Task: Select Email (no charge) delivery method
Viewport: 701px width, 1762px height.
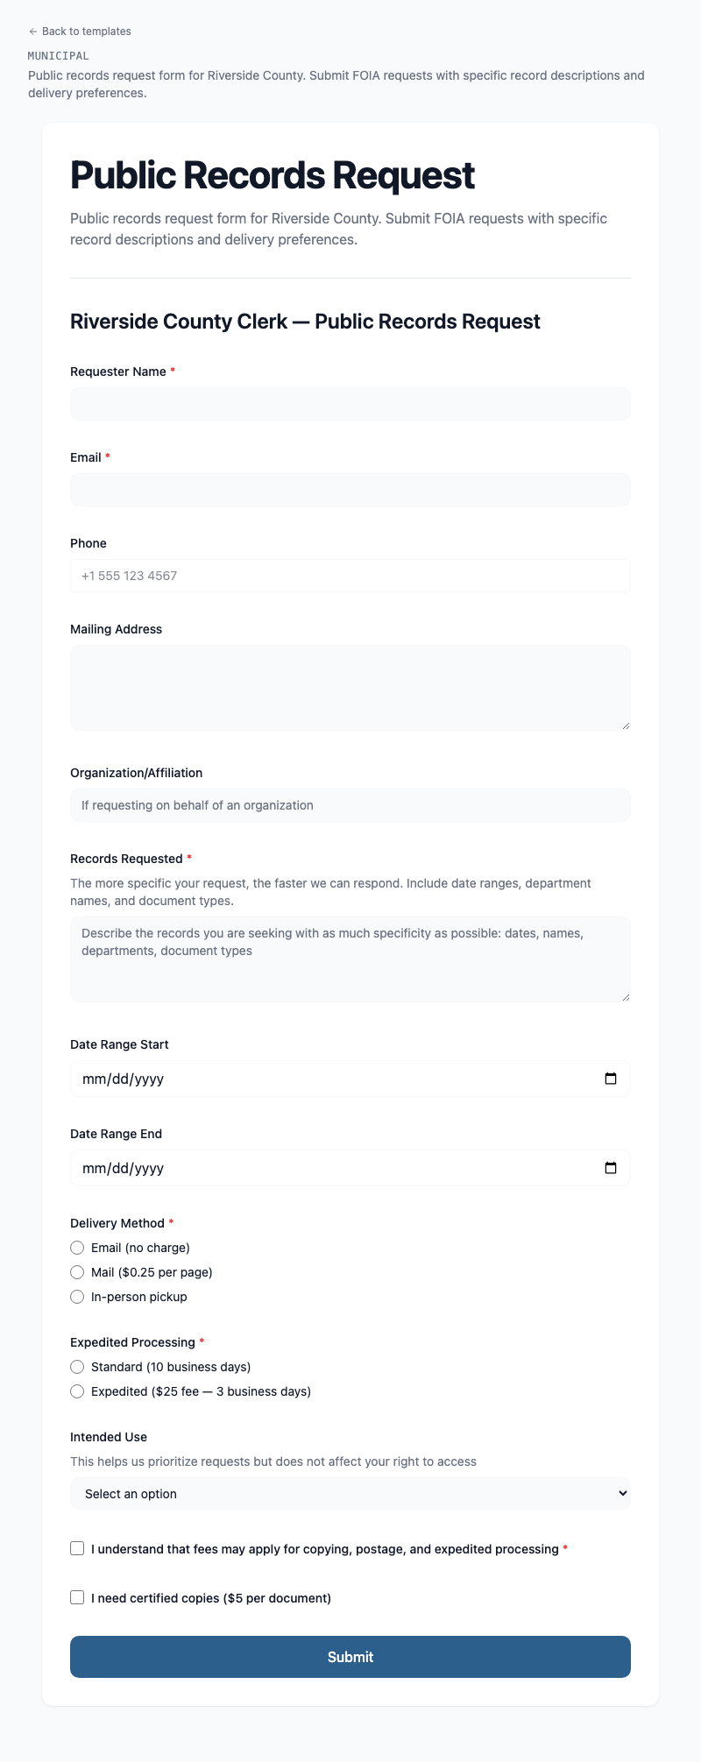Action: [77, 1248]
